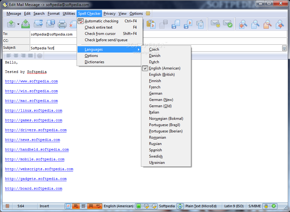Click the Plain Text (MicroEd) status entry

pos(201,206)
